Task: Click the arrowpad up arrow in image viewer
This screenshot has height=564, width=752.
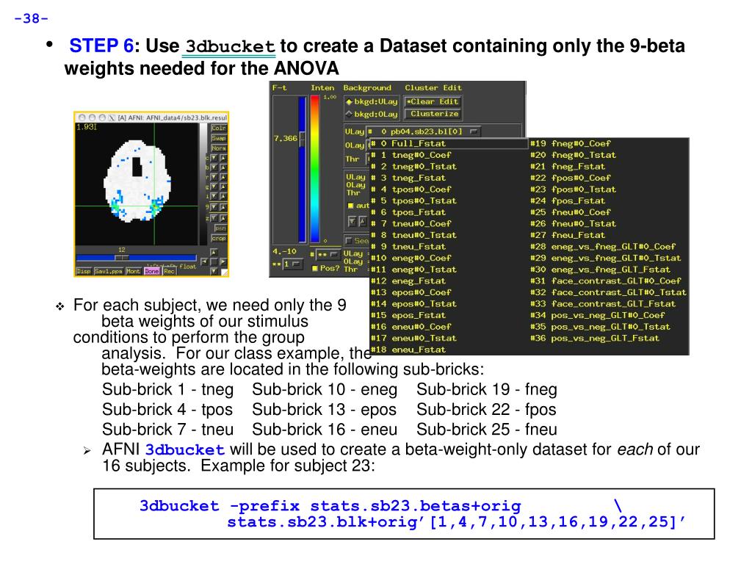Action: [x=214, y=251]
